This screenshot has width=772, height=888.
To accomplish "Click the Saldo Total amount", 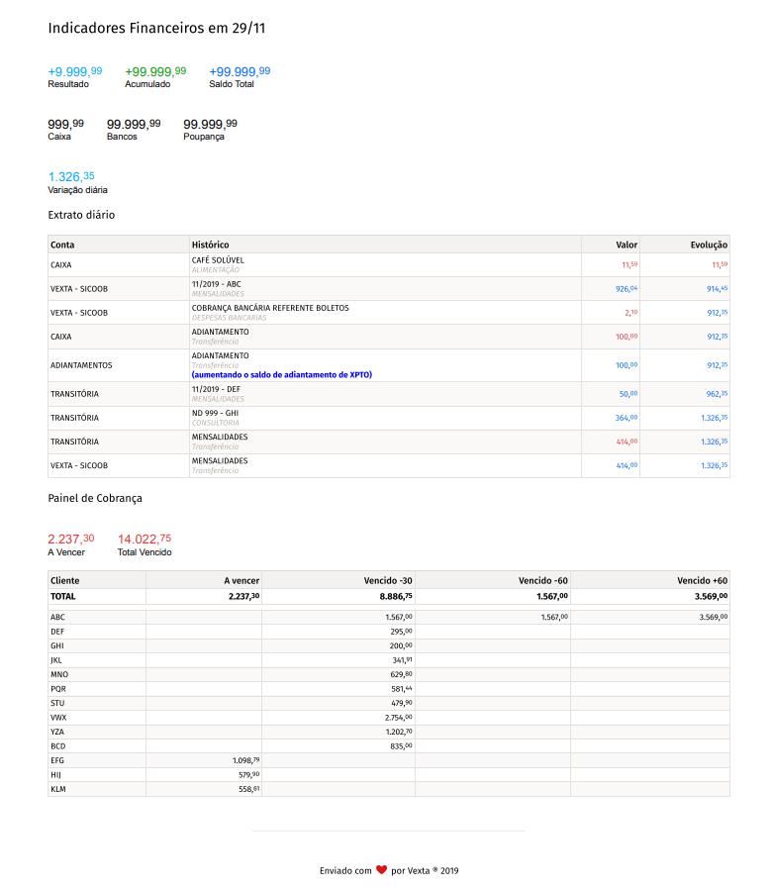I will click(240, 71).
